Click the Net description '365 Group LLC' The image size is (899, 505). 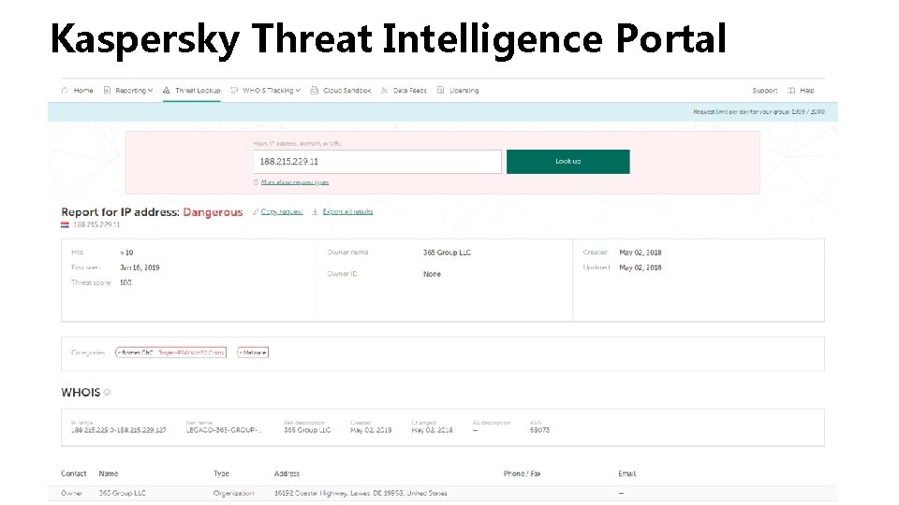[x=307, y=430]
